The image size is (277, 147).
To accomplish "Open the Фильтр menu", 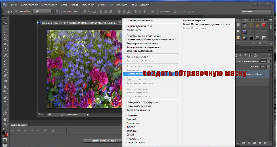I will pos(102,5).
